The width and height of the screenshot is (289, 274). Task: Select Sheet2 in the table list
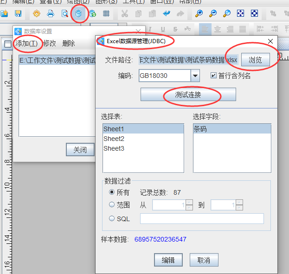pyautogui.click(x=114, y=139)
